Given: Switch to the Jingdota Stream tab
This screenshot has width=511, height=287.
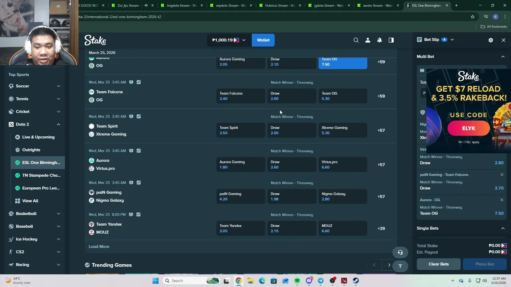Looking at the screenshot, I should coord(182,6).
